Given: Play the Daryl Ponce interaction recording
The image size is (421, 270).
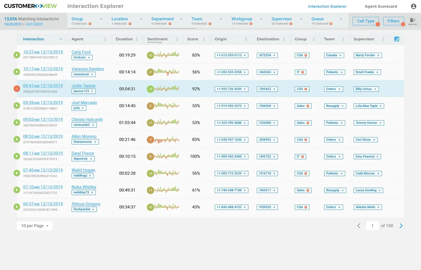Looking at the screenshot, I should [16, 156].
